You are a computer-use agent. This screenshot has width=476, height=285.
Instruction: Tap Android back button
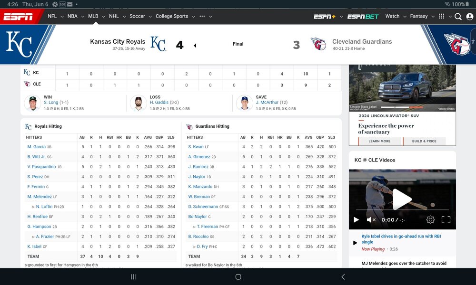343,276
